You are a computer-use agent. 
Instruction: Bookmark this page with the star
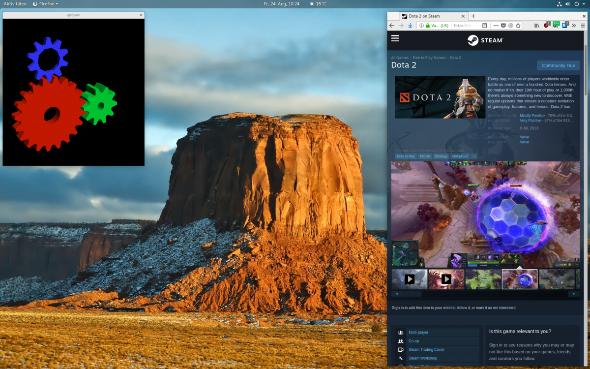tap(518, 26)
